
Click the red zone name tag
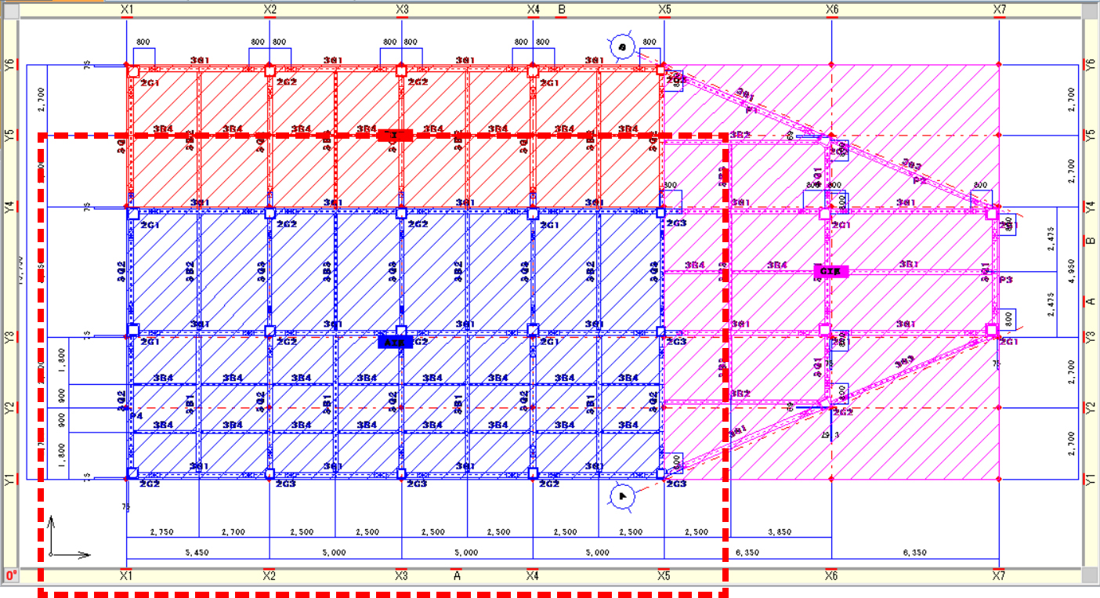point(394,136)
